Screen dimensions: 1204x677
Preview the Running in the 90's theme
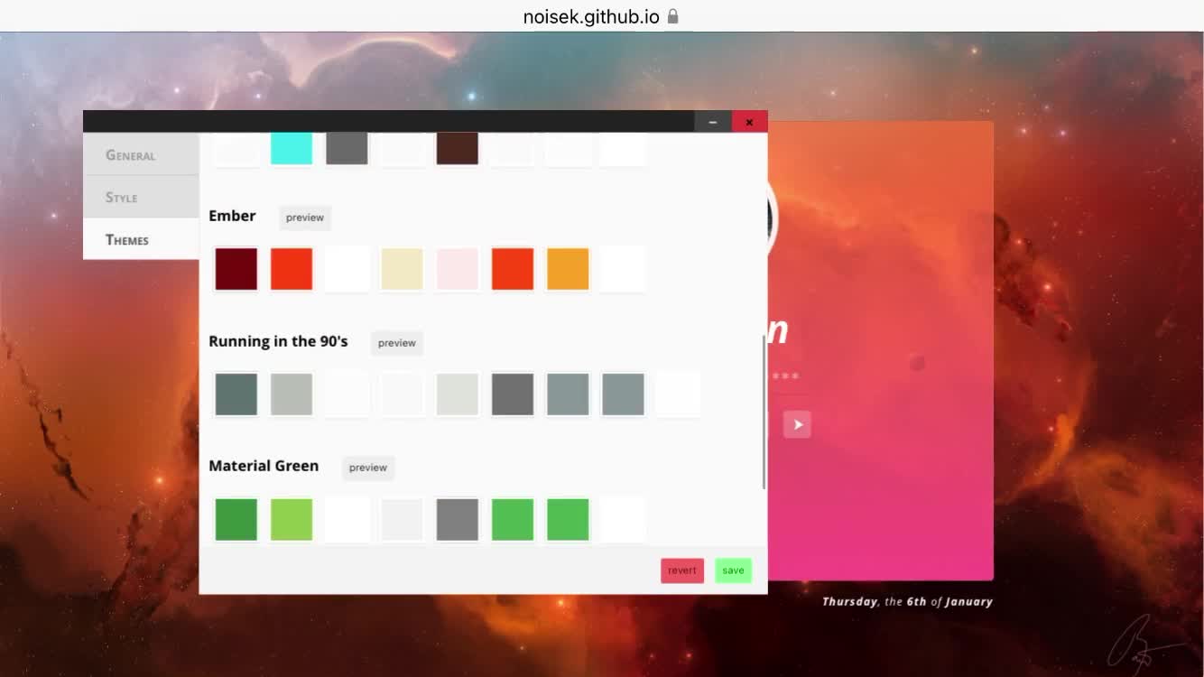pyautogui.click(x=396, y=342)
